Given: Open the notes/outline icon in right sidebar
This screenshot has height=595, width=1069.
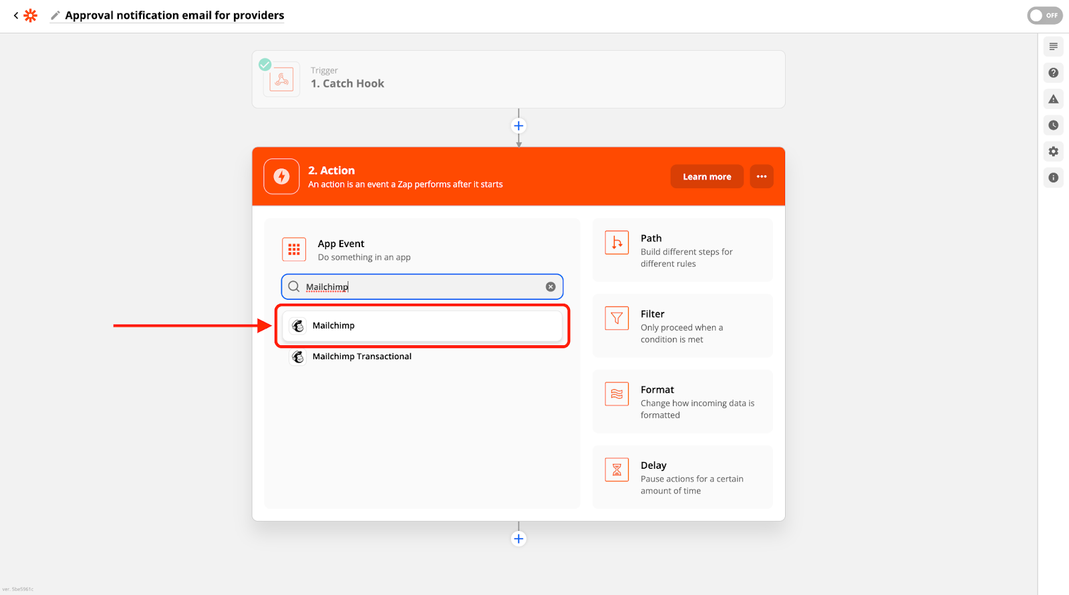Looking at the screenshot, I should (x=1054, y=47).
